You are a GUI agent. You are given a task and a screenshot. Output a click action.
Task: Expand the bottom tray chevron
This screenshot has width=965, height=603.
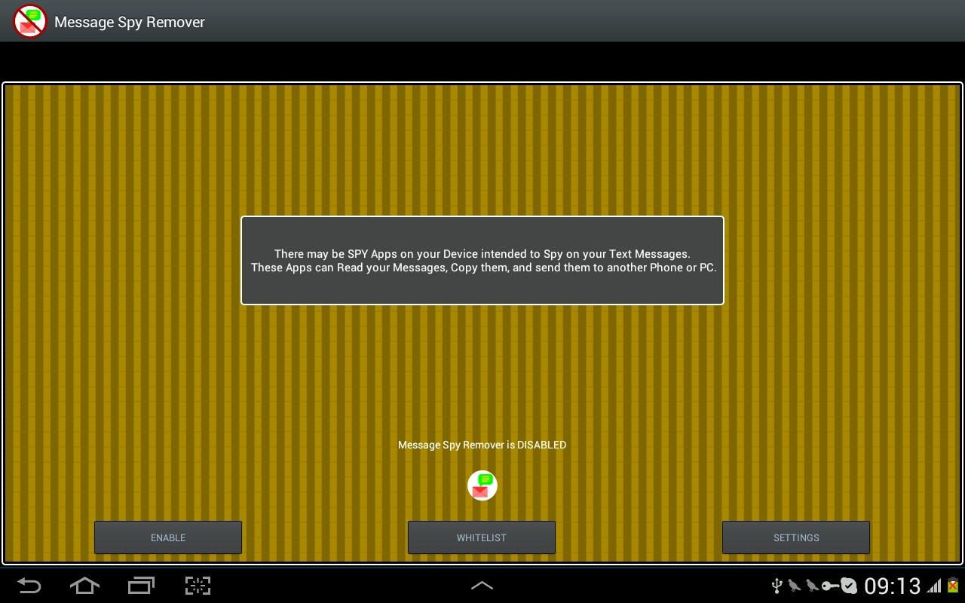482,585
